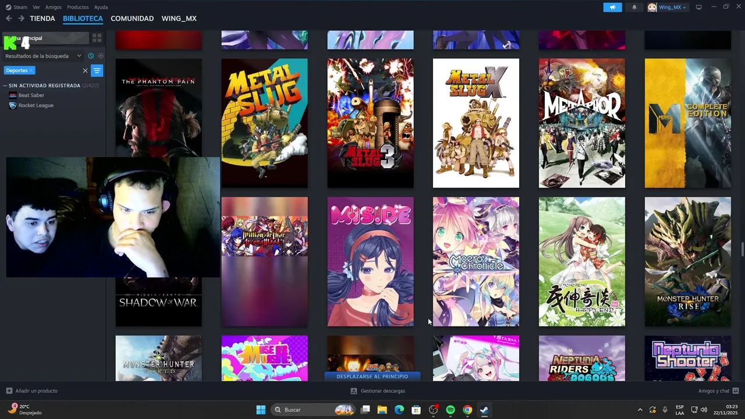Click Amigos y chat label
745x419 pixels.
(x=714, y=391)
